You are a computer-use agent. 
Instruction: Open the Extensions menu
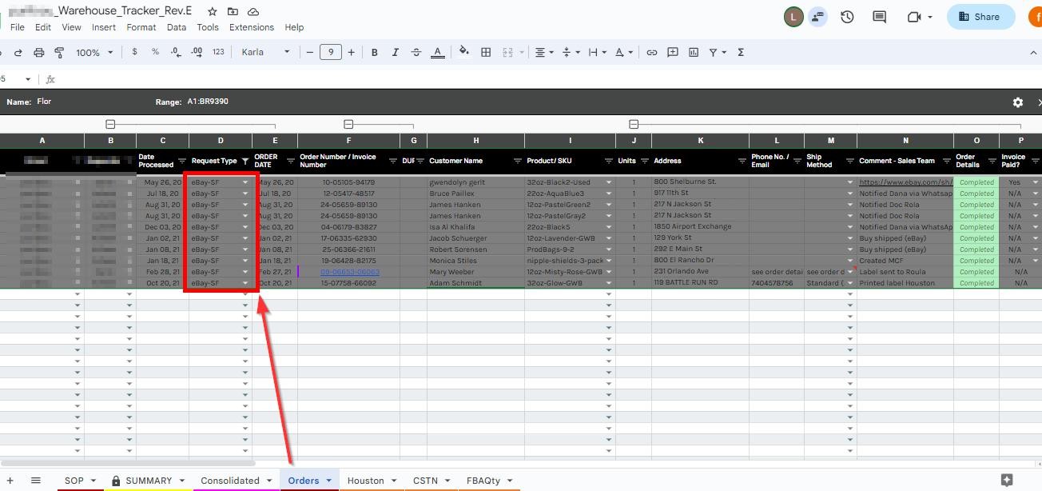tap(252, 27)
